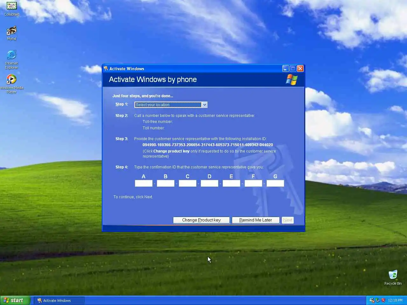Click the 'To continue, click Next.' text
The width and height of the screenshot is (407, 305).
pyautogui.click(x=133, y=197)
